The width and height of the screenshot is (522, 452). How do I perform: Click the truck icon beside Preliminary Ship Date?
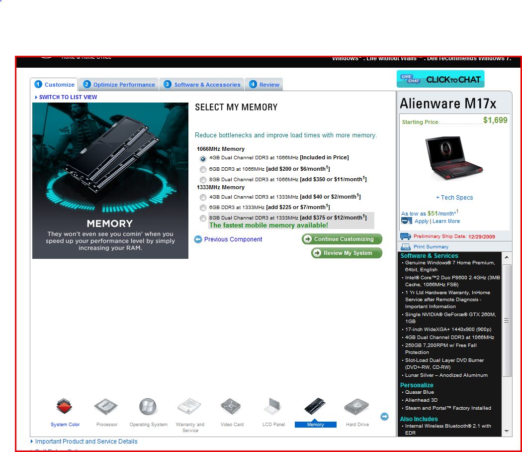406,236
